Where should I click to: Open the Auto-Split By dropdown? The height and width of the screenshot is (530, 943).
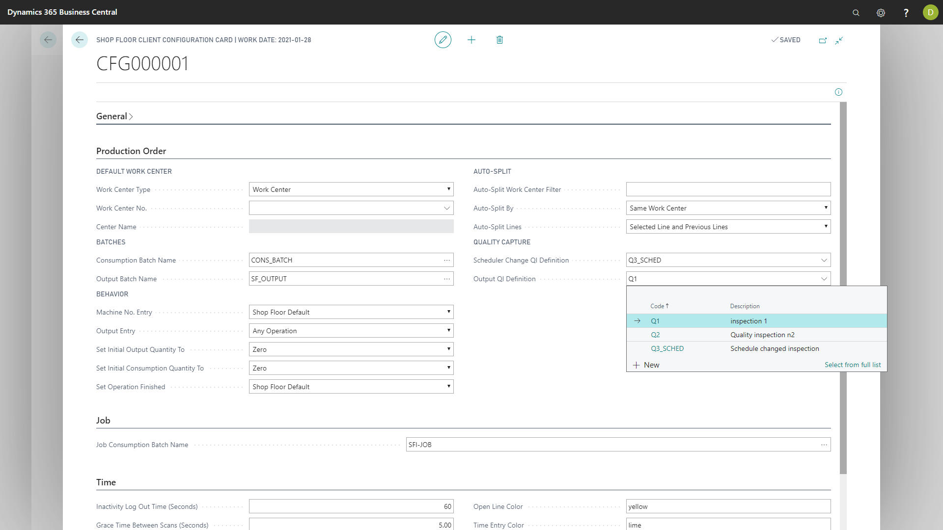(x=826, y=208)
